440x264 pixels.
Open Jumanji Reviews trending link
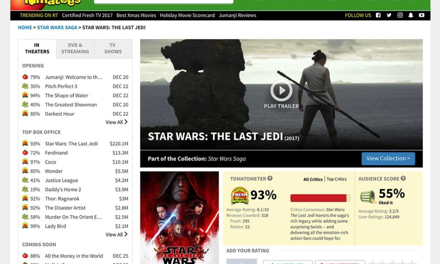point(238,15)
